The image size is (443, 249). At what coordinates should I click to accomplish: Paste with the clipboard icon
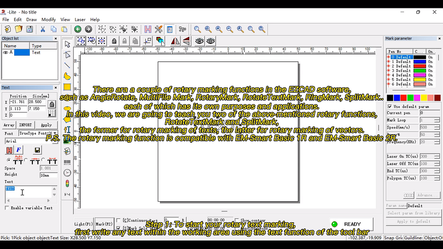(x=64, y=29)
